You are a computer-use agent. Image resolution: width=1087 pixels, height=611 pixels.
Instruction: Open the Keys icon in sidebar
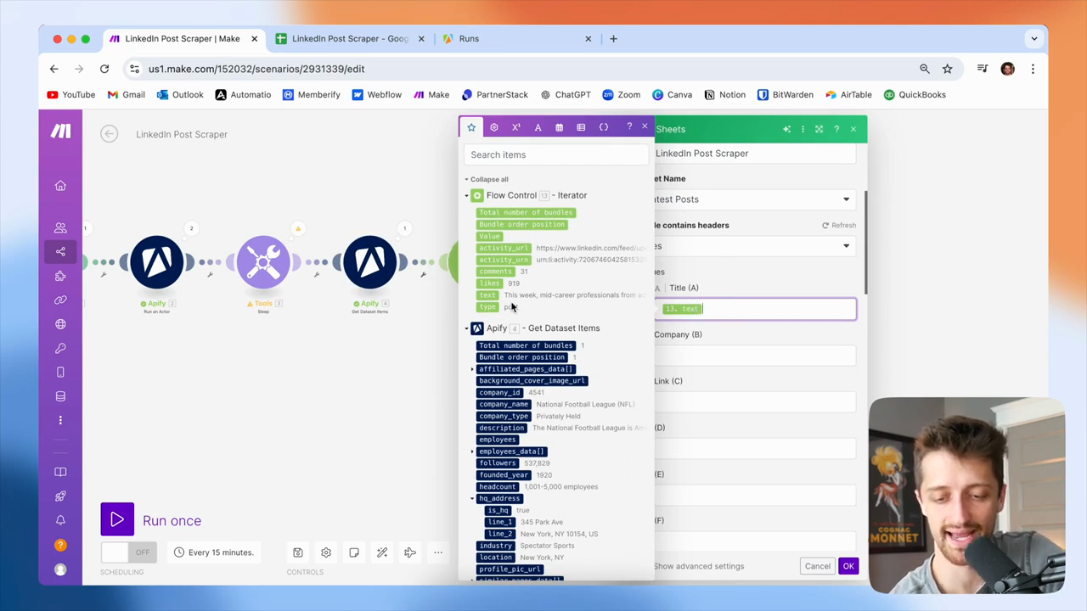pos(60,348)
